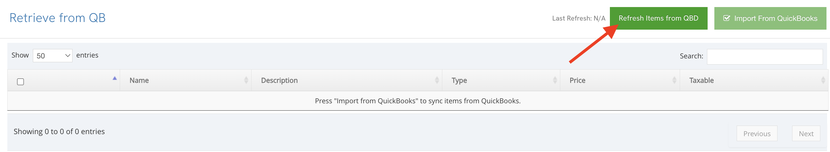Go to the Previous page
This screenshot has height=152, width=830.
pyautogui.click(x=757, y=134)
